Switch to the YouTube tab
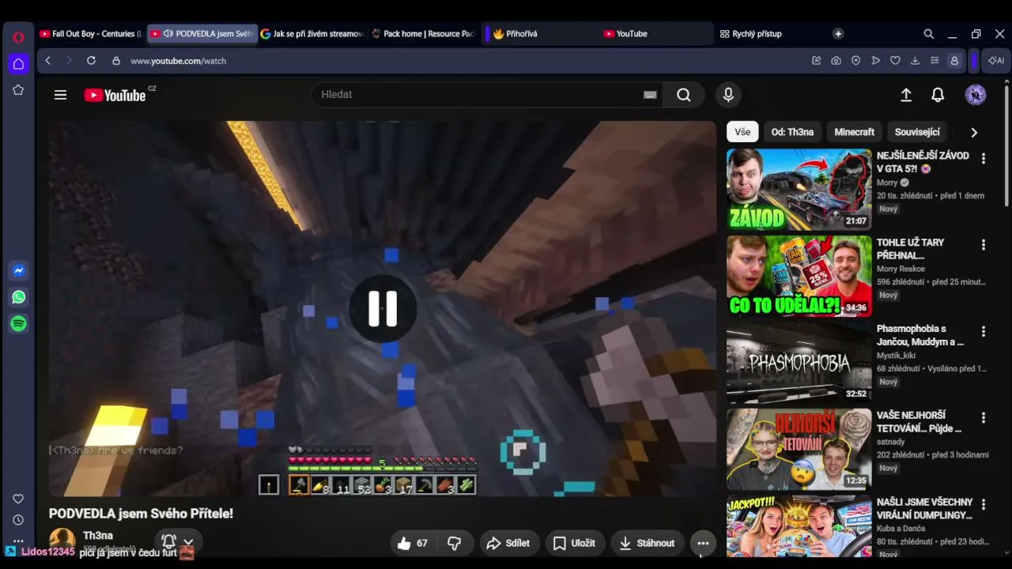Image resolution: width=1012 pixels, height=569 pixels. (655, 34)
